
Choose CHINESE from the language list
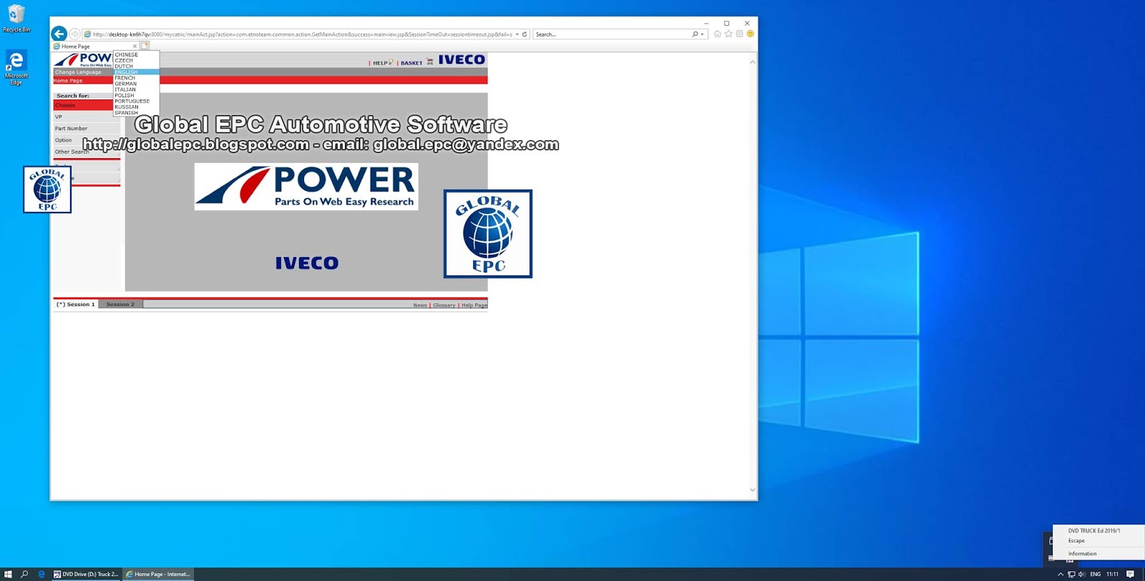[136, 55]
